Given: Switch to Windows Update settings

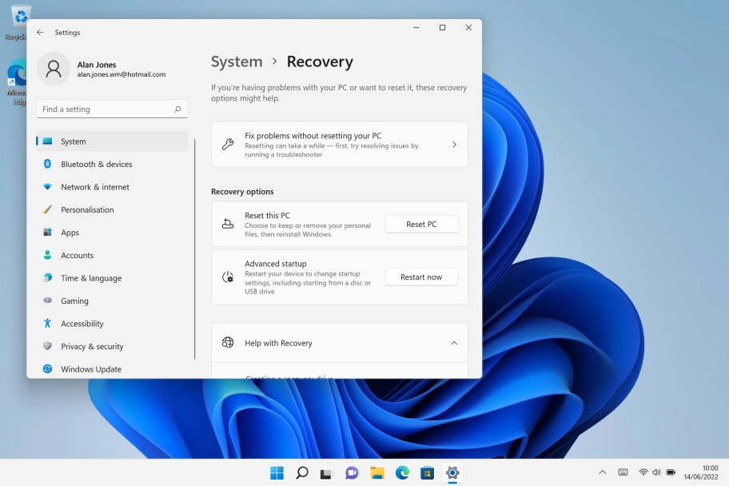Looking at the screenshot, I should pos(89,368).
